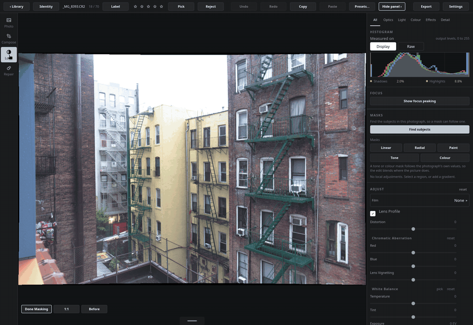Set rating using the fourth star
Image resolution: width=473 pixels, height=325 pixels.
[x=155, y=6]
